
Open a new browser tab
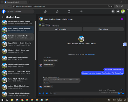point(29,2)
